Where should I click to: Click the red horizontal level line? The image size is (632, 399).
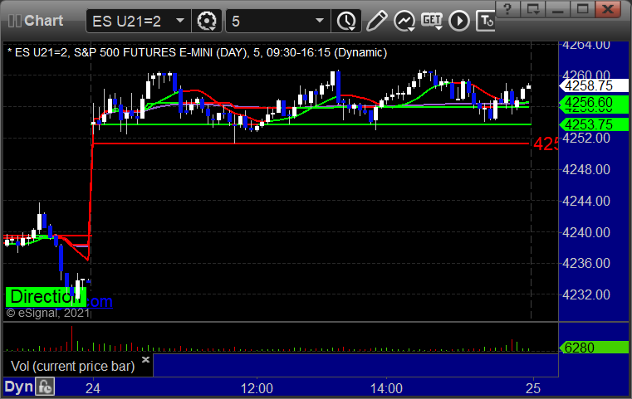click(311, 144)
